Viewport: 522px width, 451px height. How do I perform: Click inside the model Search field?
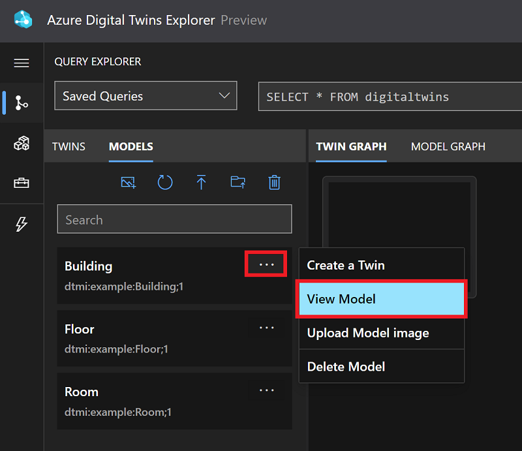tap(174, 219)
